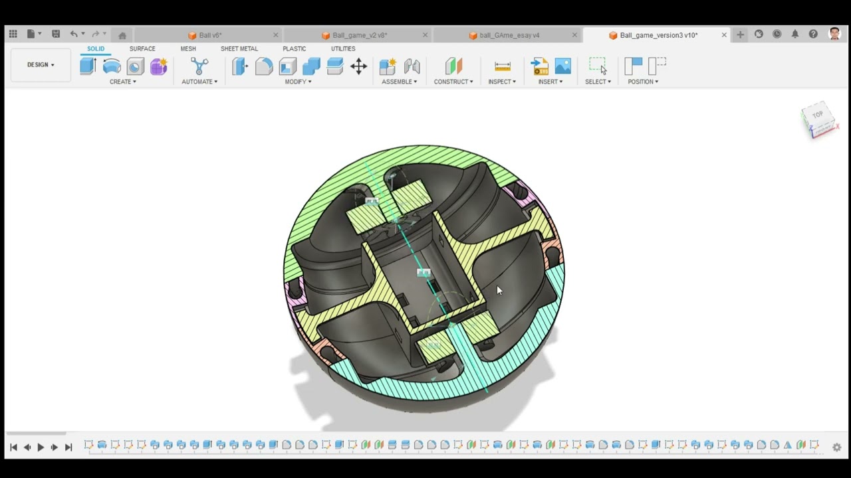Select the Shell tool
This screenshot has width=851, height=478.
coord(288,66)
